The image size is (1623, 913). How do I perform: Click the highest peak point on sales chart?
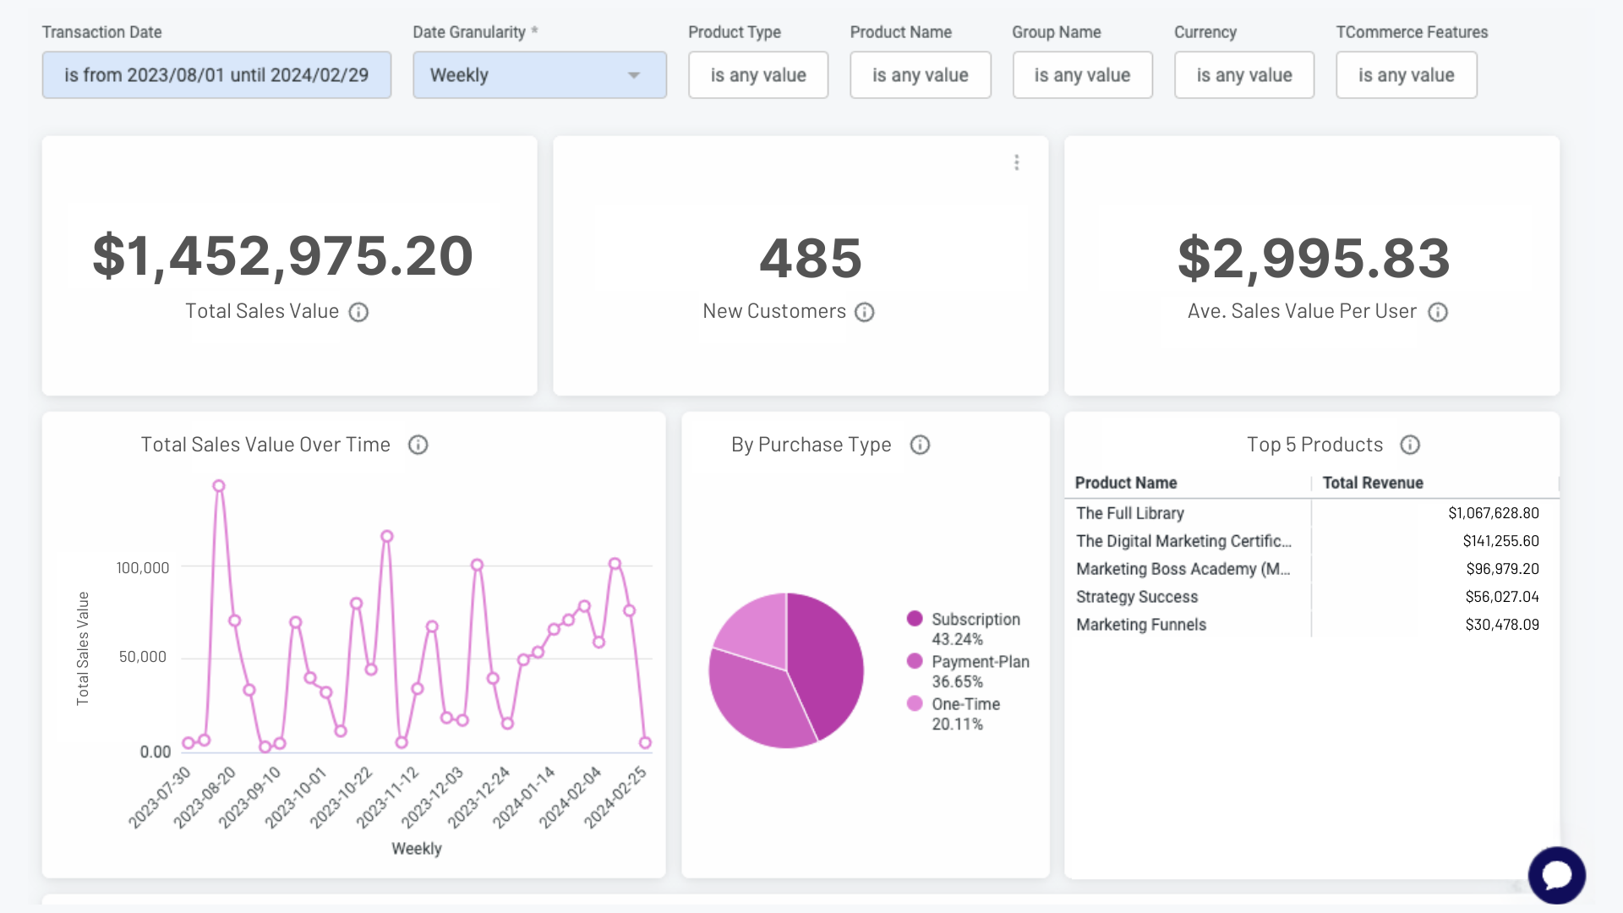point(219,486)
